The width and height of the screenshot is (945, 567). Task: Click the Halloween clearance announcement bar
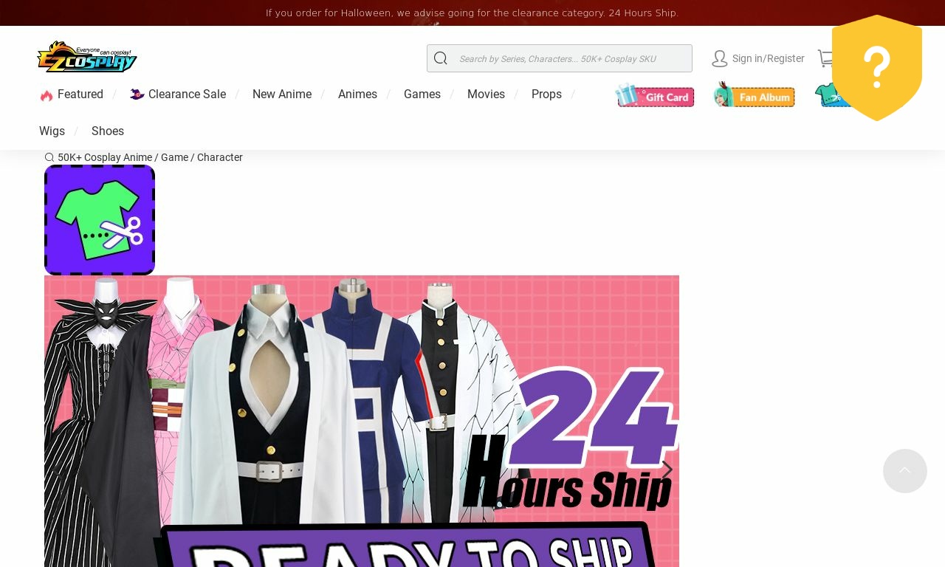[472, 13]
